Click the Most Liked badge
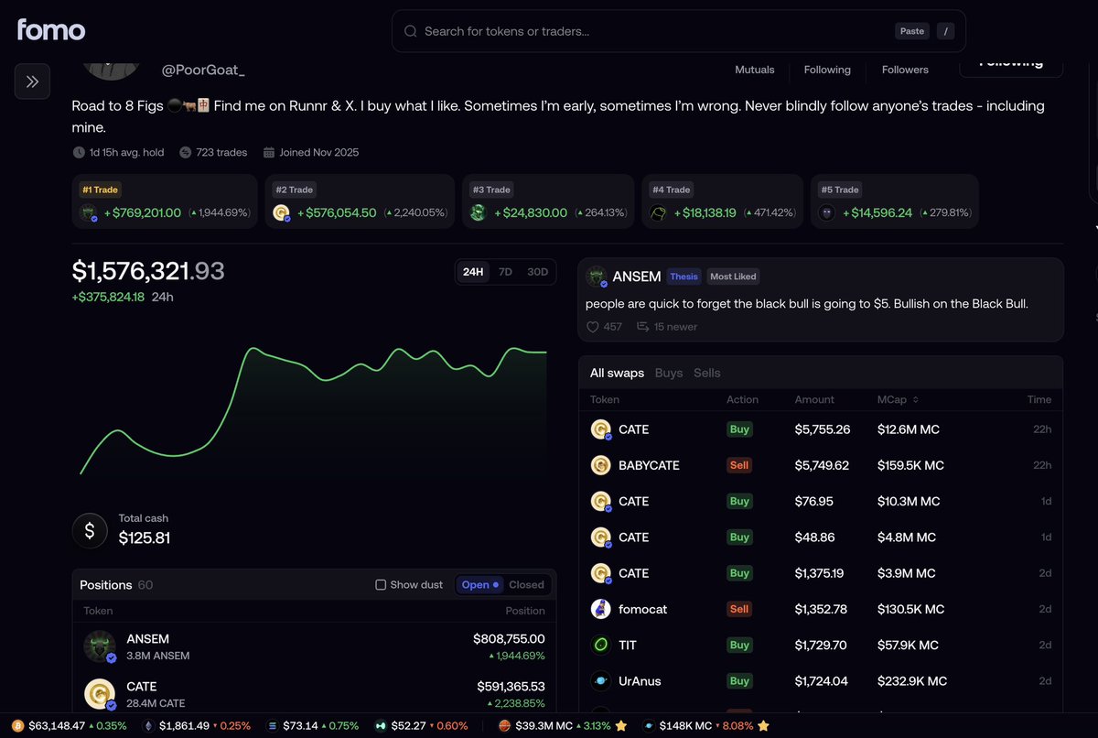This screenshot has height=738, width=1098. click(734, 277)
